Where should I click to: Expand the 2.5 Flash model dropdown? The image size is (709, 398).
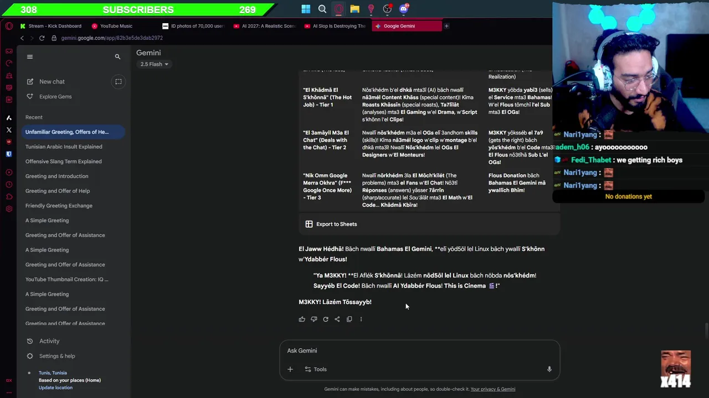click(x=154, y=64)
